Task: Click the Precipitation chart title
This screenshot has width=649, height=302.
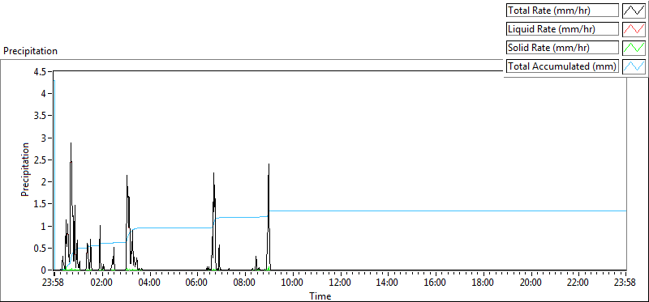Action: pos(30,51)
